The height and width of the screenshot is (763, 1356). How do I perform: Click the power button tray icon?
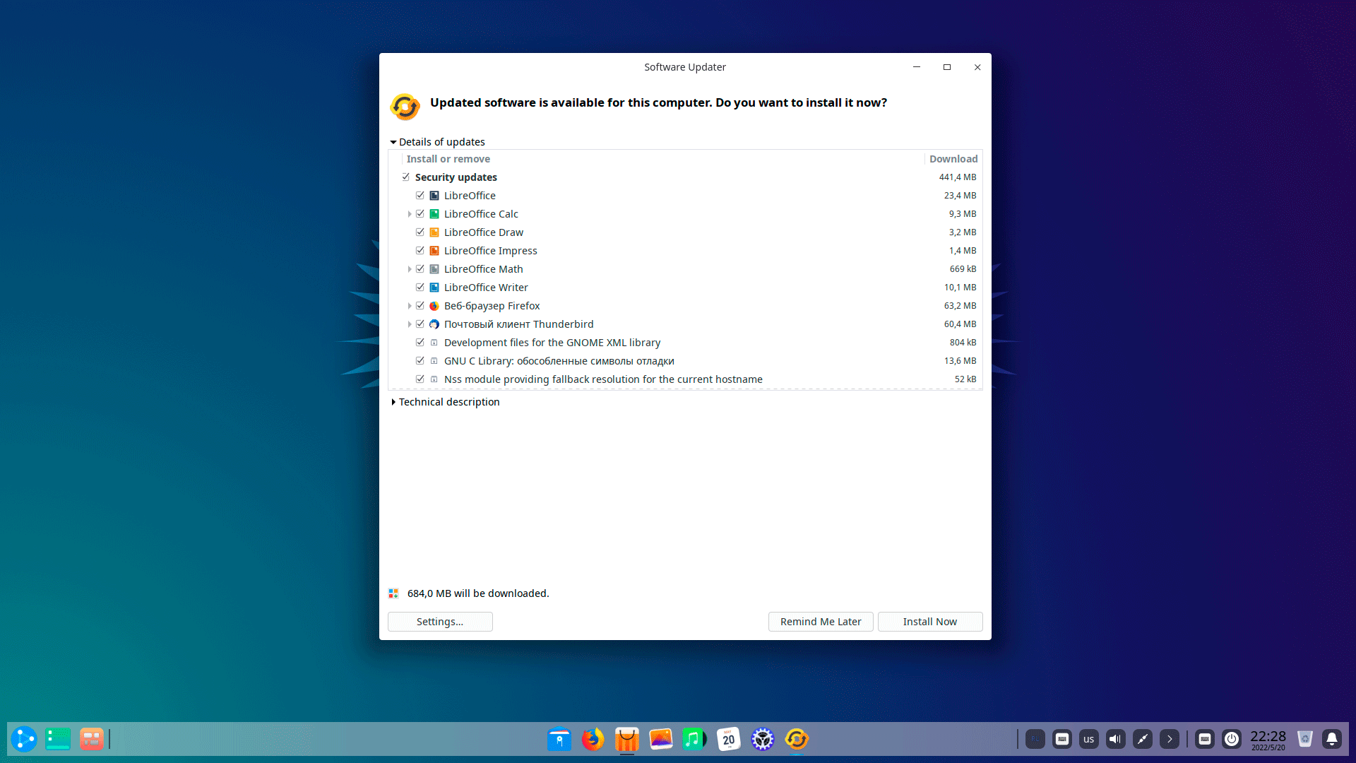(x=1232, y=739)
